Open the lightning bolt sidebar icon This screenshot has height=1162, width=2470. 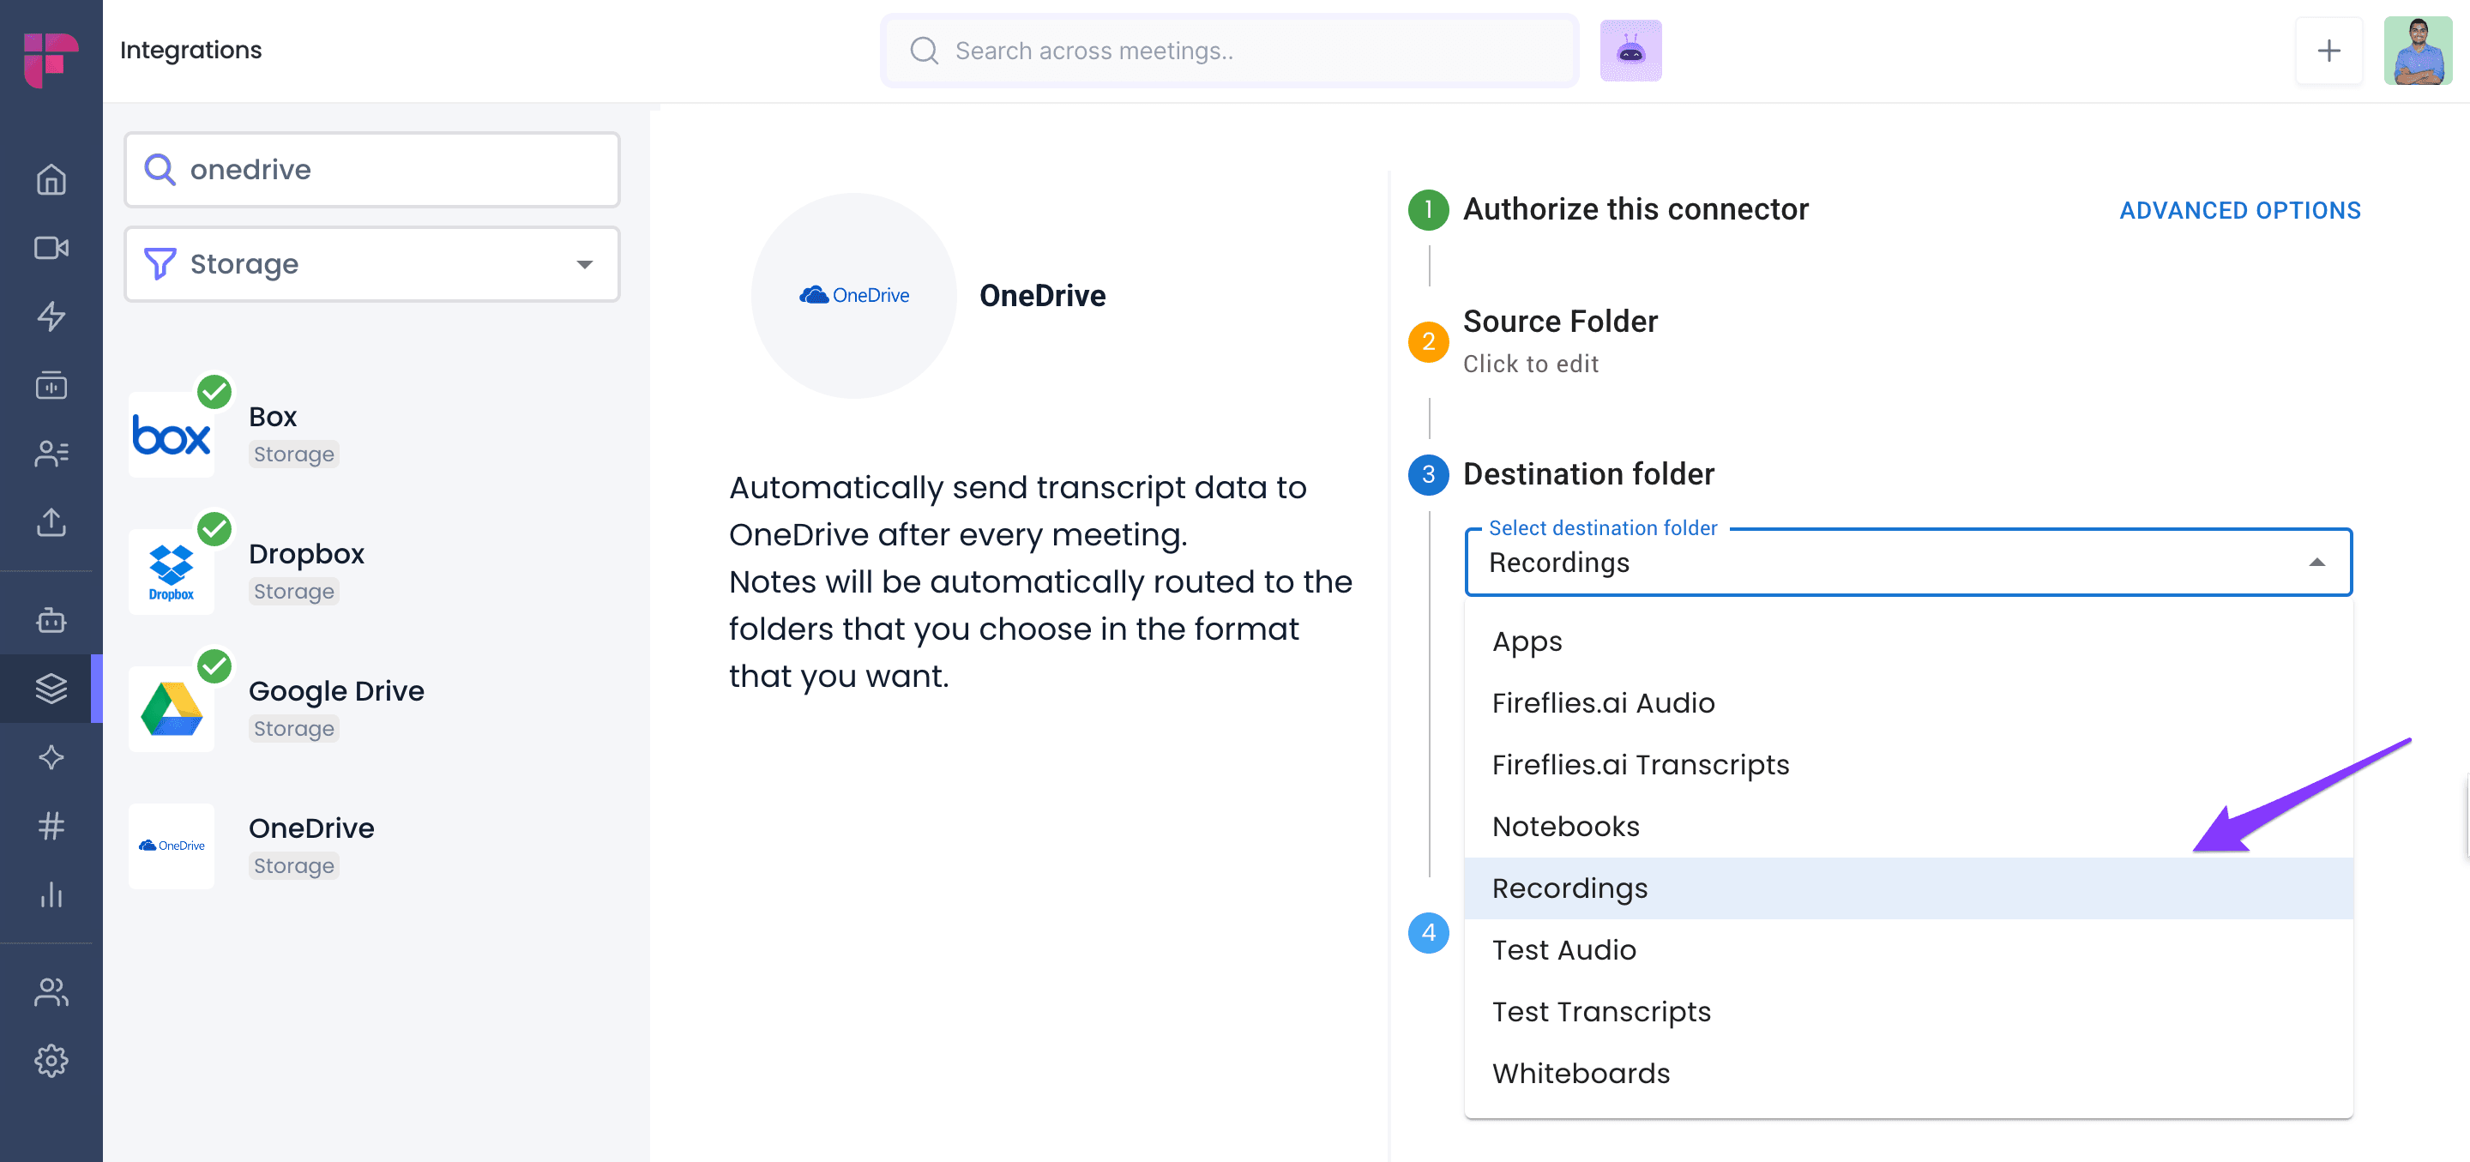coord(51,316)
